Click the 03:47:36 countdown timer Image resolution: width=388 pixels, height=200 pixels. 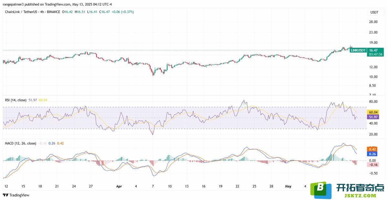pyautogui.click(x=376, y=54)
